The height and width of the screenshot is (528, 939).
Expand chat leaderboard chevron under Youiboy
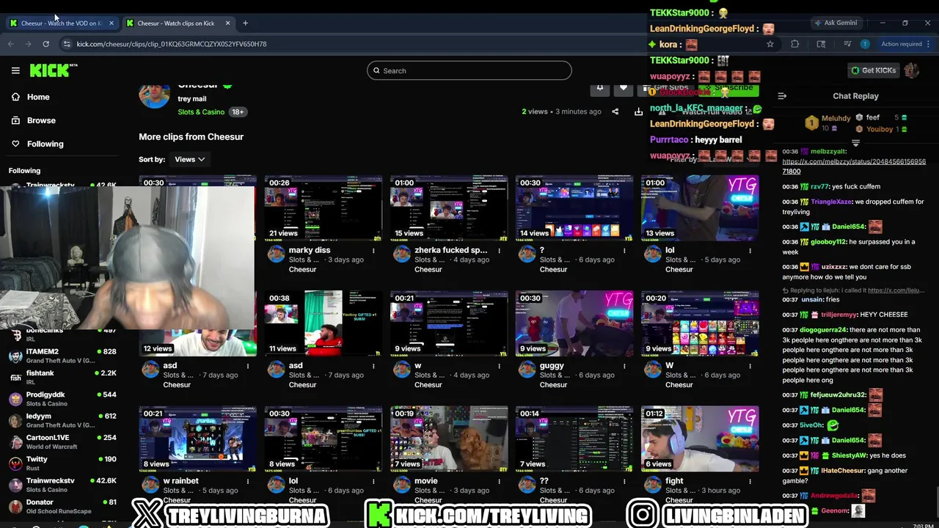855,143
